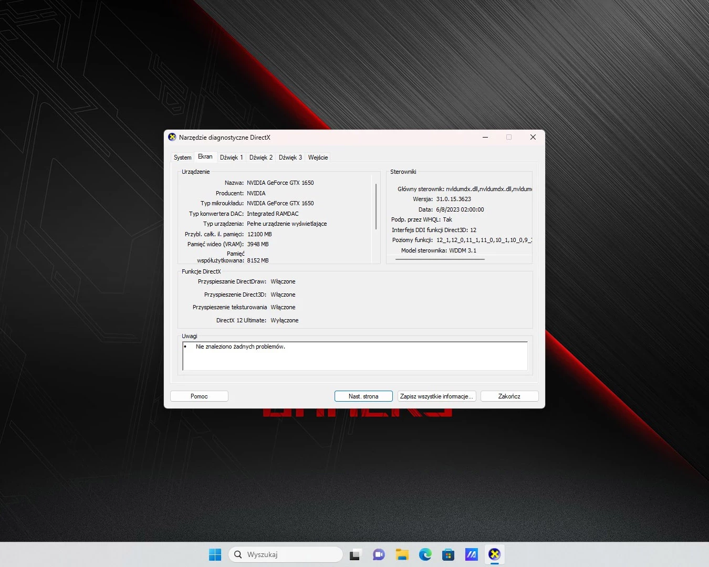The height and width of the screenshot is (567, 709).
Task: Click the Direct3D DDI interface value 12
Action: point(473,230)
